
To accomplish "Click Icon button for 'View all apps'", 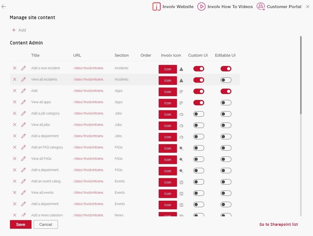I will (x=168, y=103).
